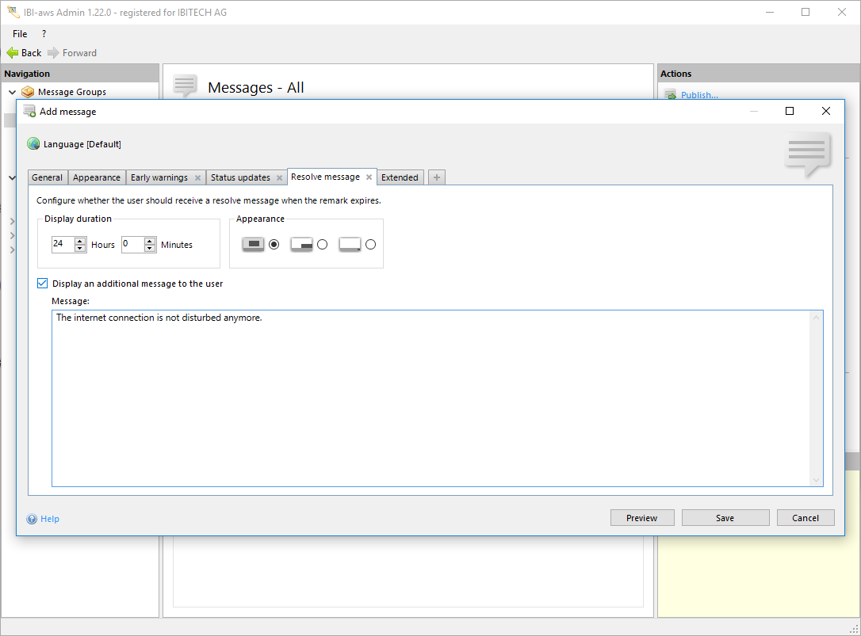Click the Language globe icon

click(x=33, y=144)
